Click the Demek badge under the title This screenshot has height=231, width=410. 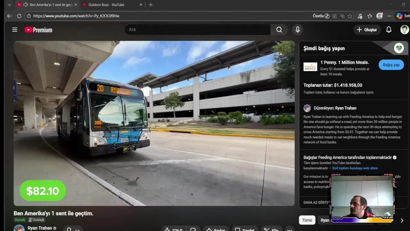(x=20, y=220)
